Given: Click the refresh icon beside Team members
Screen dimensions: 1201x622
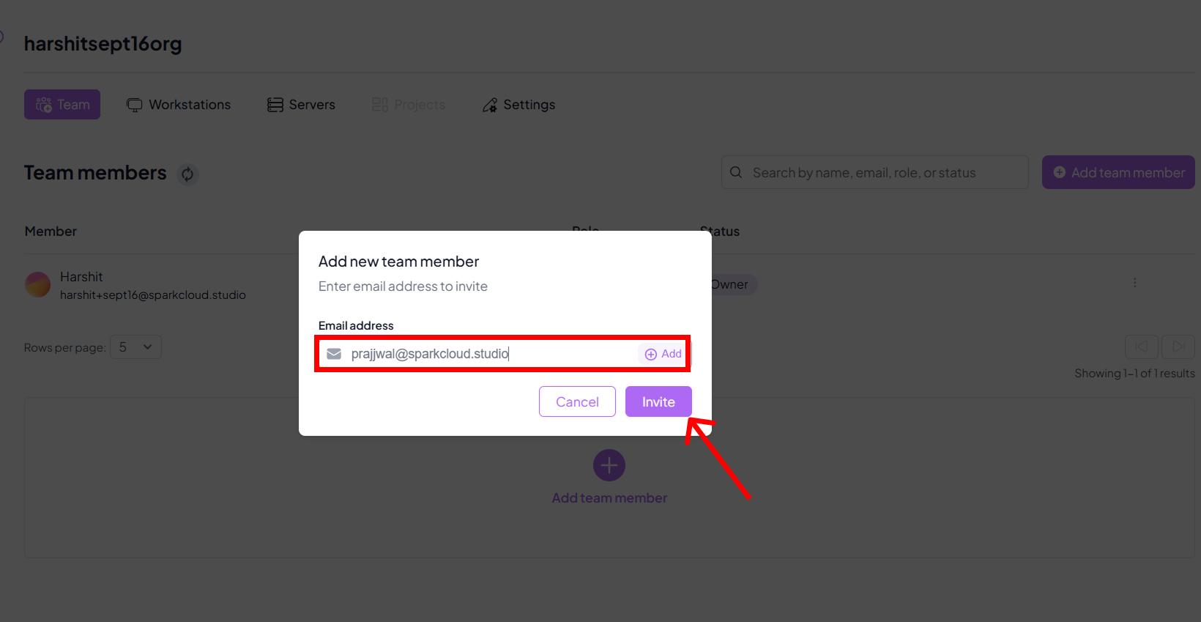Looking at the screenshot, I should click(x=187, y=174).
